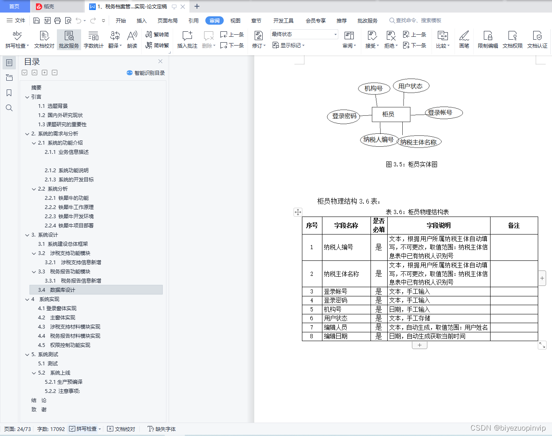Click the table move handle icon
The width and height of the screenshot is (552, 436).
[x=298, y=212]
